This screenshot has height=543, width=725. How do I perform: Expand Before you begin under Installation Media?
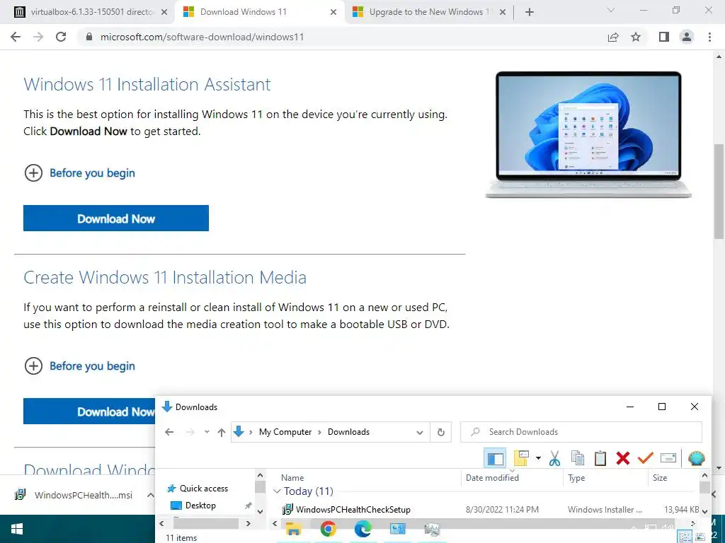[79, 366]
